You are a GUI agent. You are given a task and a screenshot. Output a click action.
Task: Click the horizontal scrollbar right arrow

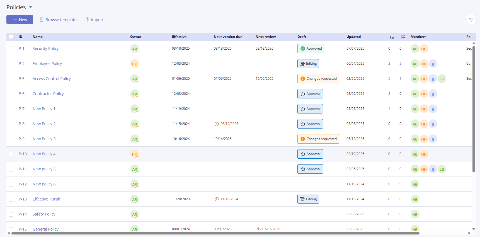(469, 233)
